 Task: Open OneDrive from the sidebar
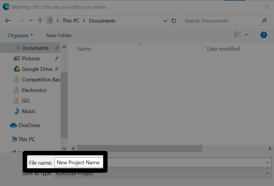pyautogui.click(x=29, y=125)
